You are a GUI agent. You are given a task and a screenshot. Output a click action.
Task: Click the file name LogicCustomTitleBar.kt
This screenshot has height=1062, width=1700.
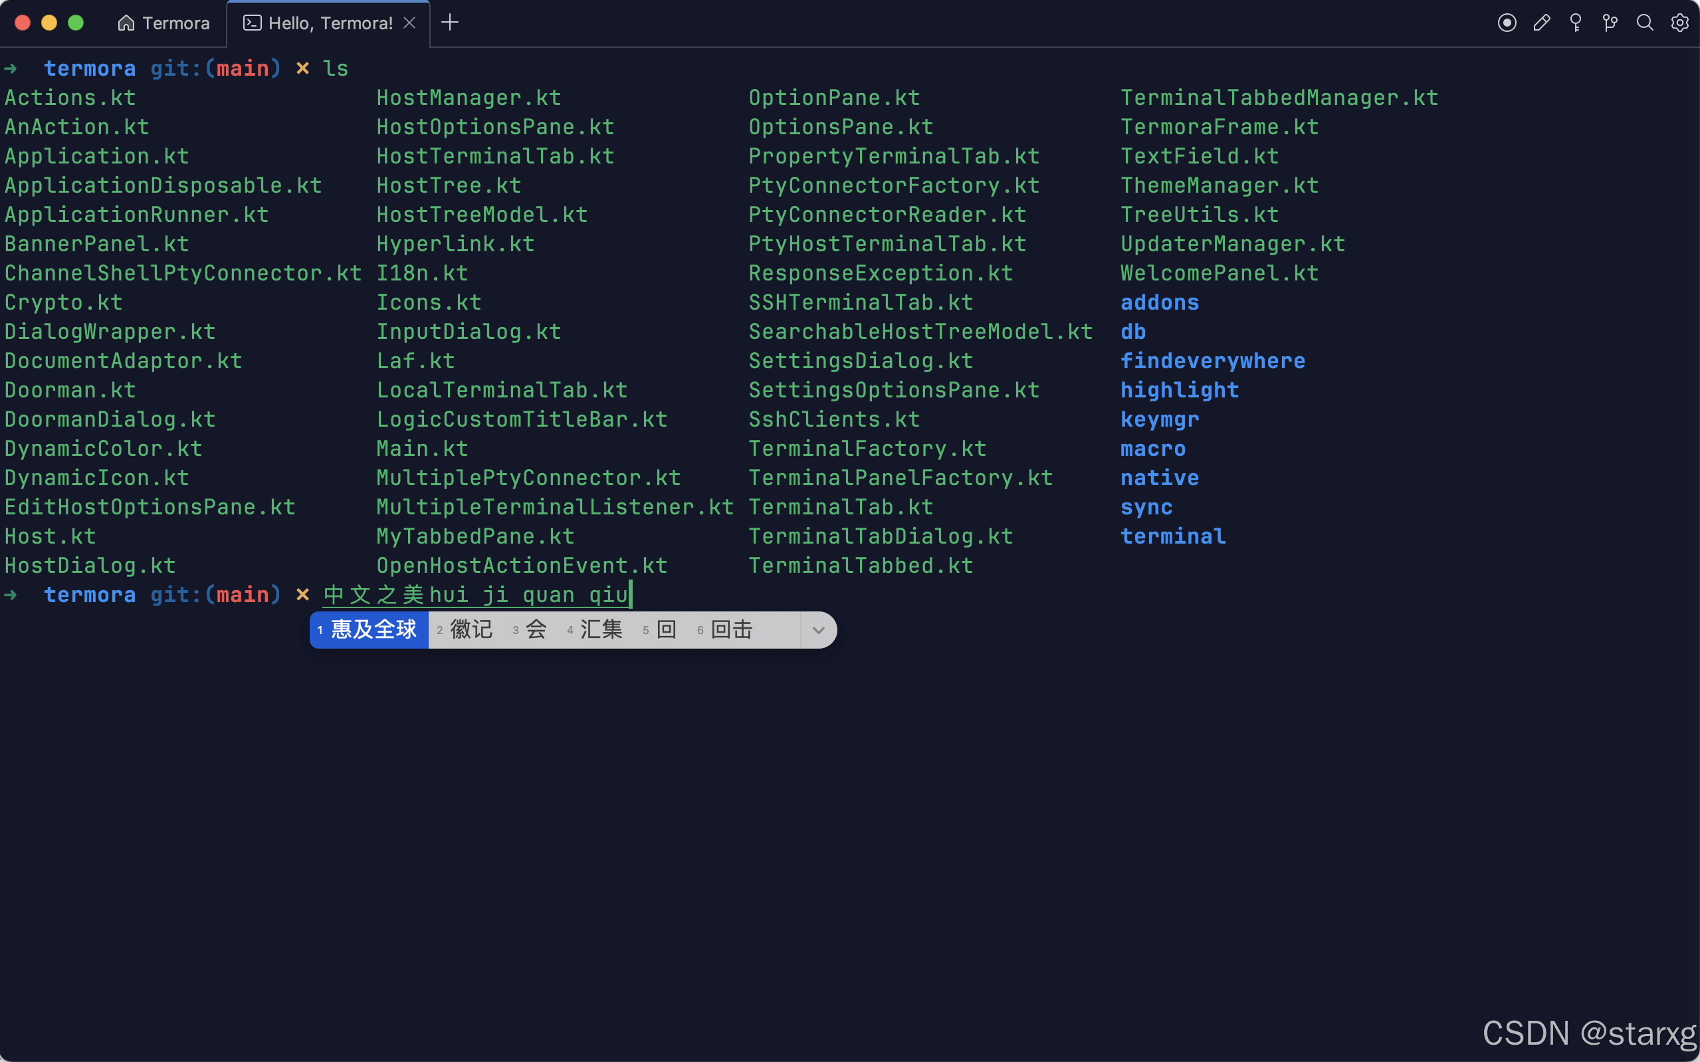(x=522, y=419)
